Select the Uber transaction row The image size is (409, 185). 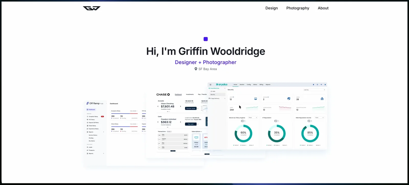tap(173, 135)
